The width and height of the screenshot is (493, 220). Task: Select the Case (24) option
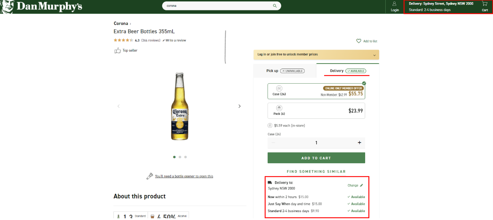click(316, 91)
